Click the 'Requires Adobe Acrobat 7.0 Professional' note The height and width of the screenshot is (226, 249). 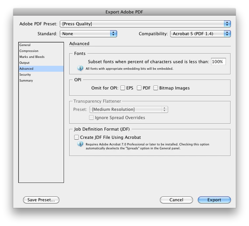147,146
